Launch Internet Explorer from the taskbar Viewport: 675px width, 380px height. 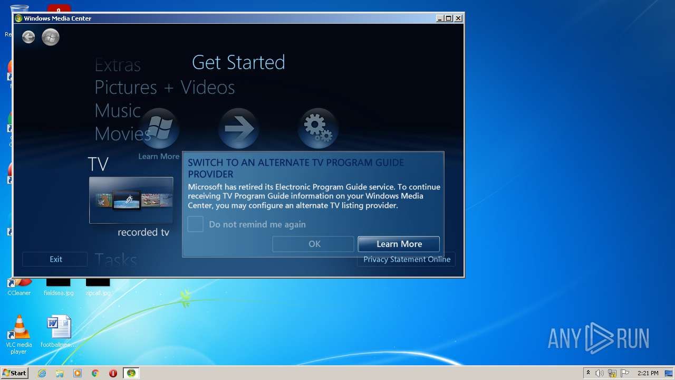(x=42, y=373)
